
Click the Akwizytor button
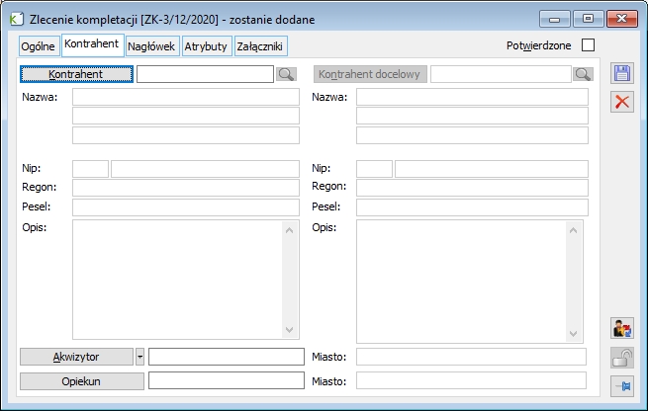(76, 357)
